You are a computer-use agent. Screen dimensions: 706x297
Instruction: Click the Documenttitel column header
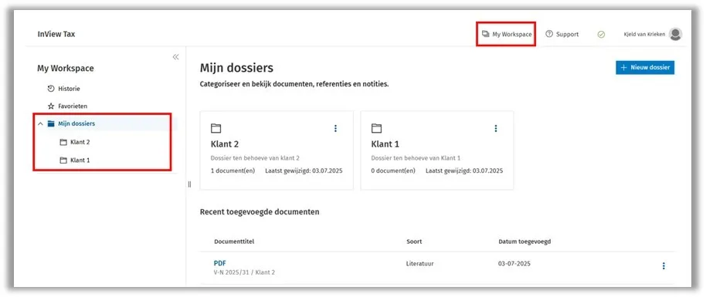pos(234,241)
